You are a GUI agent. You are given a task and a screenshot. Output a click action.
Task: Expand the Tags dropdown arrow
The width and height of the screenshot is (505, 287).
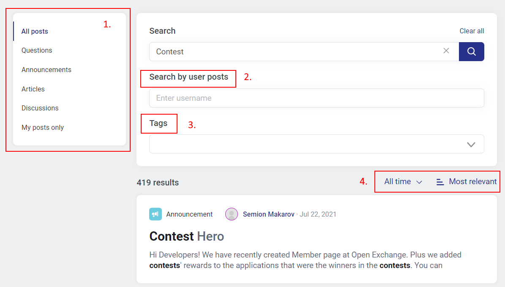tap(471, 145)
